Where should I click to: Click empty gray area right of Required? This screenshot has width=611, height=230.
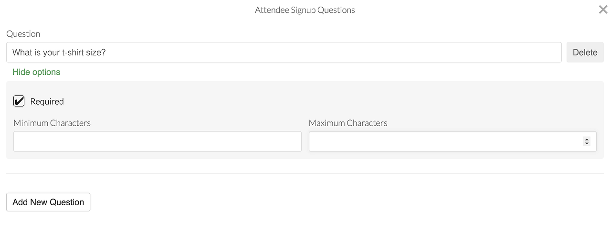[x=334, y=101]
